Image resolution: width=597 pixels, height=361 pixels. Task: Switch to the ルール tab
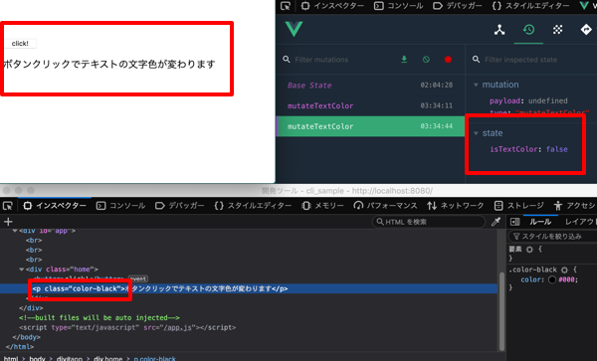pyautogui.click(x=540, y=222)
